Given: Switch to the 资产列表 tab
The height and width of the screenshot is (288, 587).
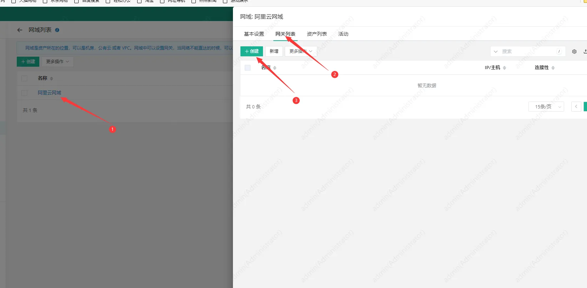Looking at the screenshot, I should click(317, 34).
